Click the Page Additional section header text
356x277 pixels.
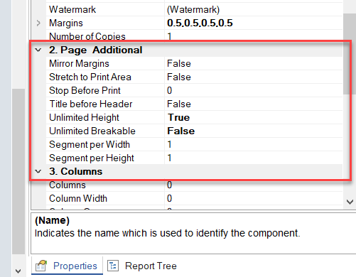point(96,50)
